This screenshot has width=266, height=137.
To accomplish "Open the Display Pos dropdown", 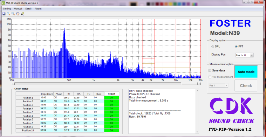I will click(245, 55).
